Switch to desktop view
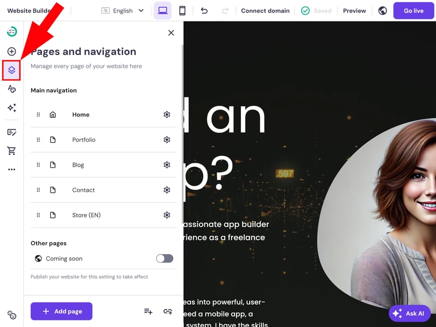 tap(162, 11)
